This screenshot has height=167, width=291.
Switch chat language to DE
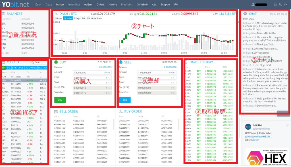(x=278, y=14)
